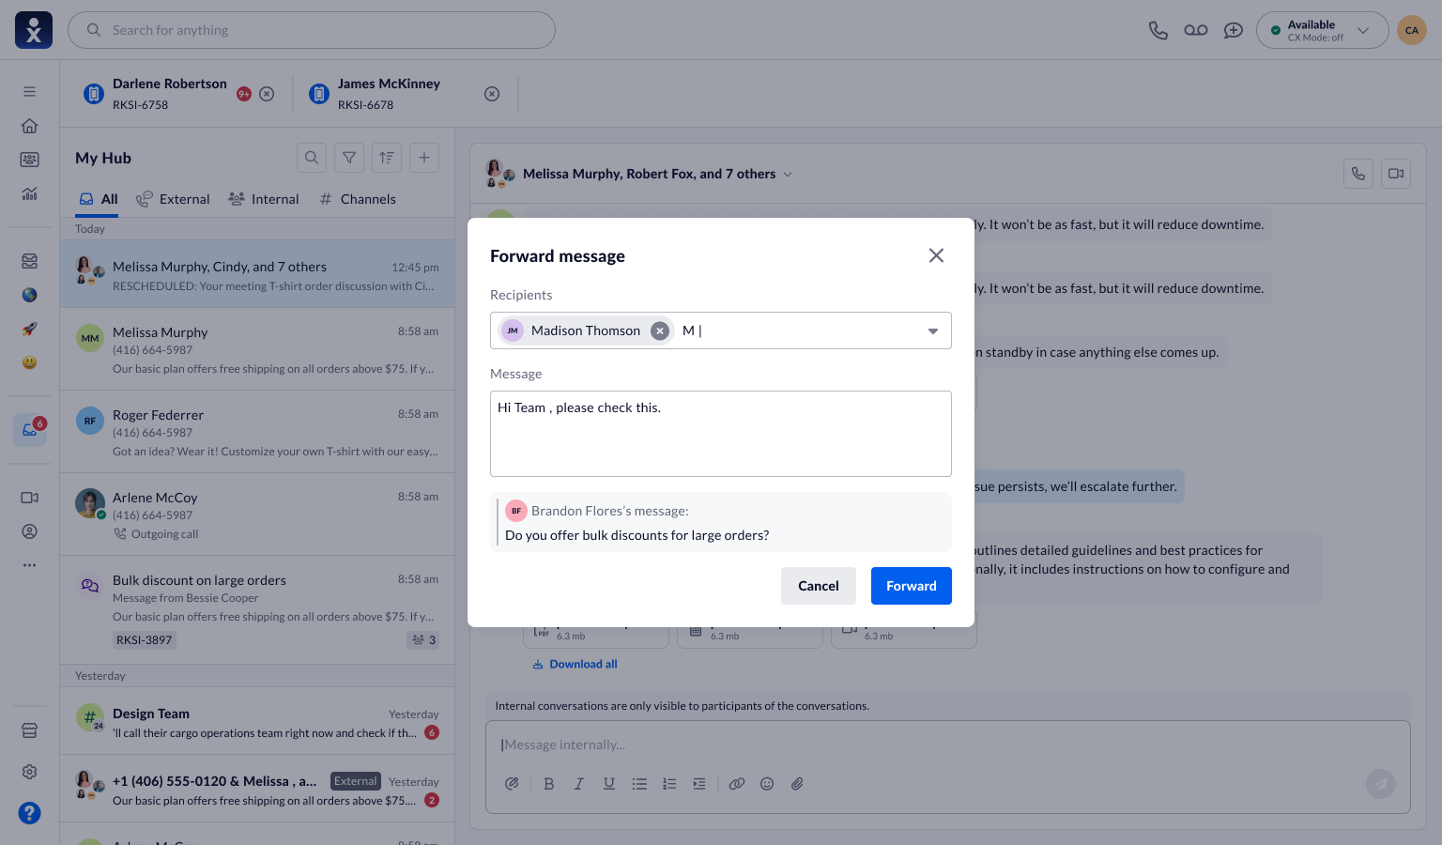Insert a numbered list in composer
Screen dimensions: 1442x845
669,784
